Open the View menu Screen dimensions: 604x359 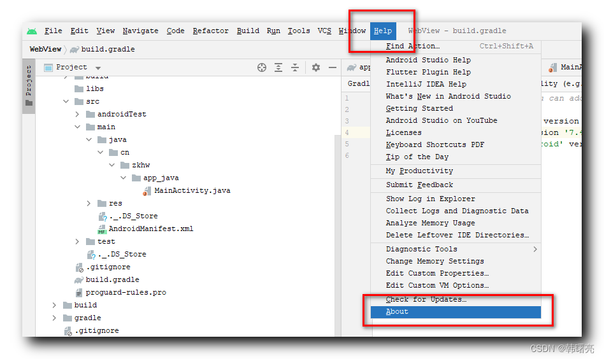[x=106, y=31]
